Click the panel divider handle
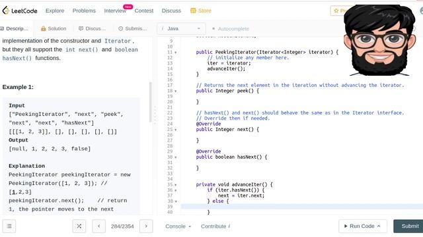This screenshot has width=423, height=237. (x=155, y=116)
